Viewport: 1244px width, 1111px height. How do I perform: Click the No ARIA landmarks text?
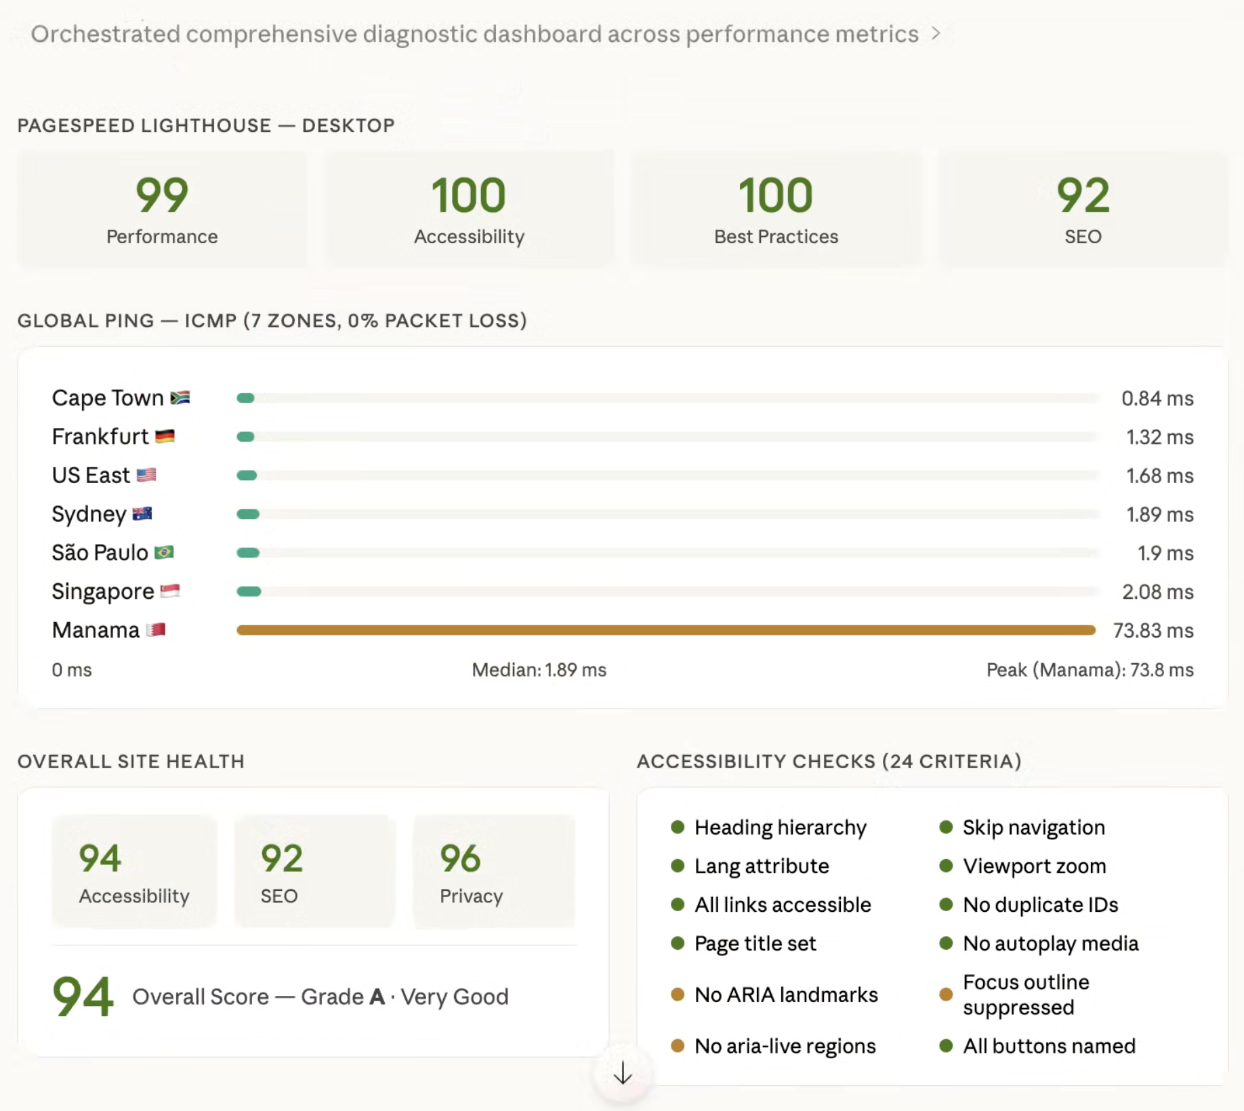(786, 994)
